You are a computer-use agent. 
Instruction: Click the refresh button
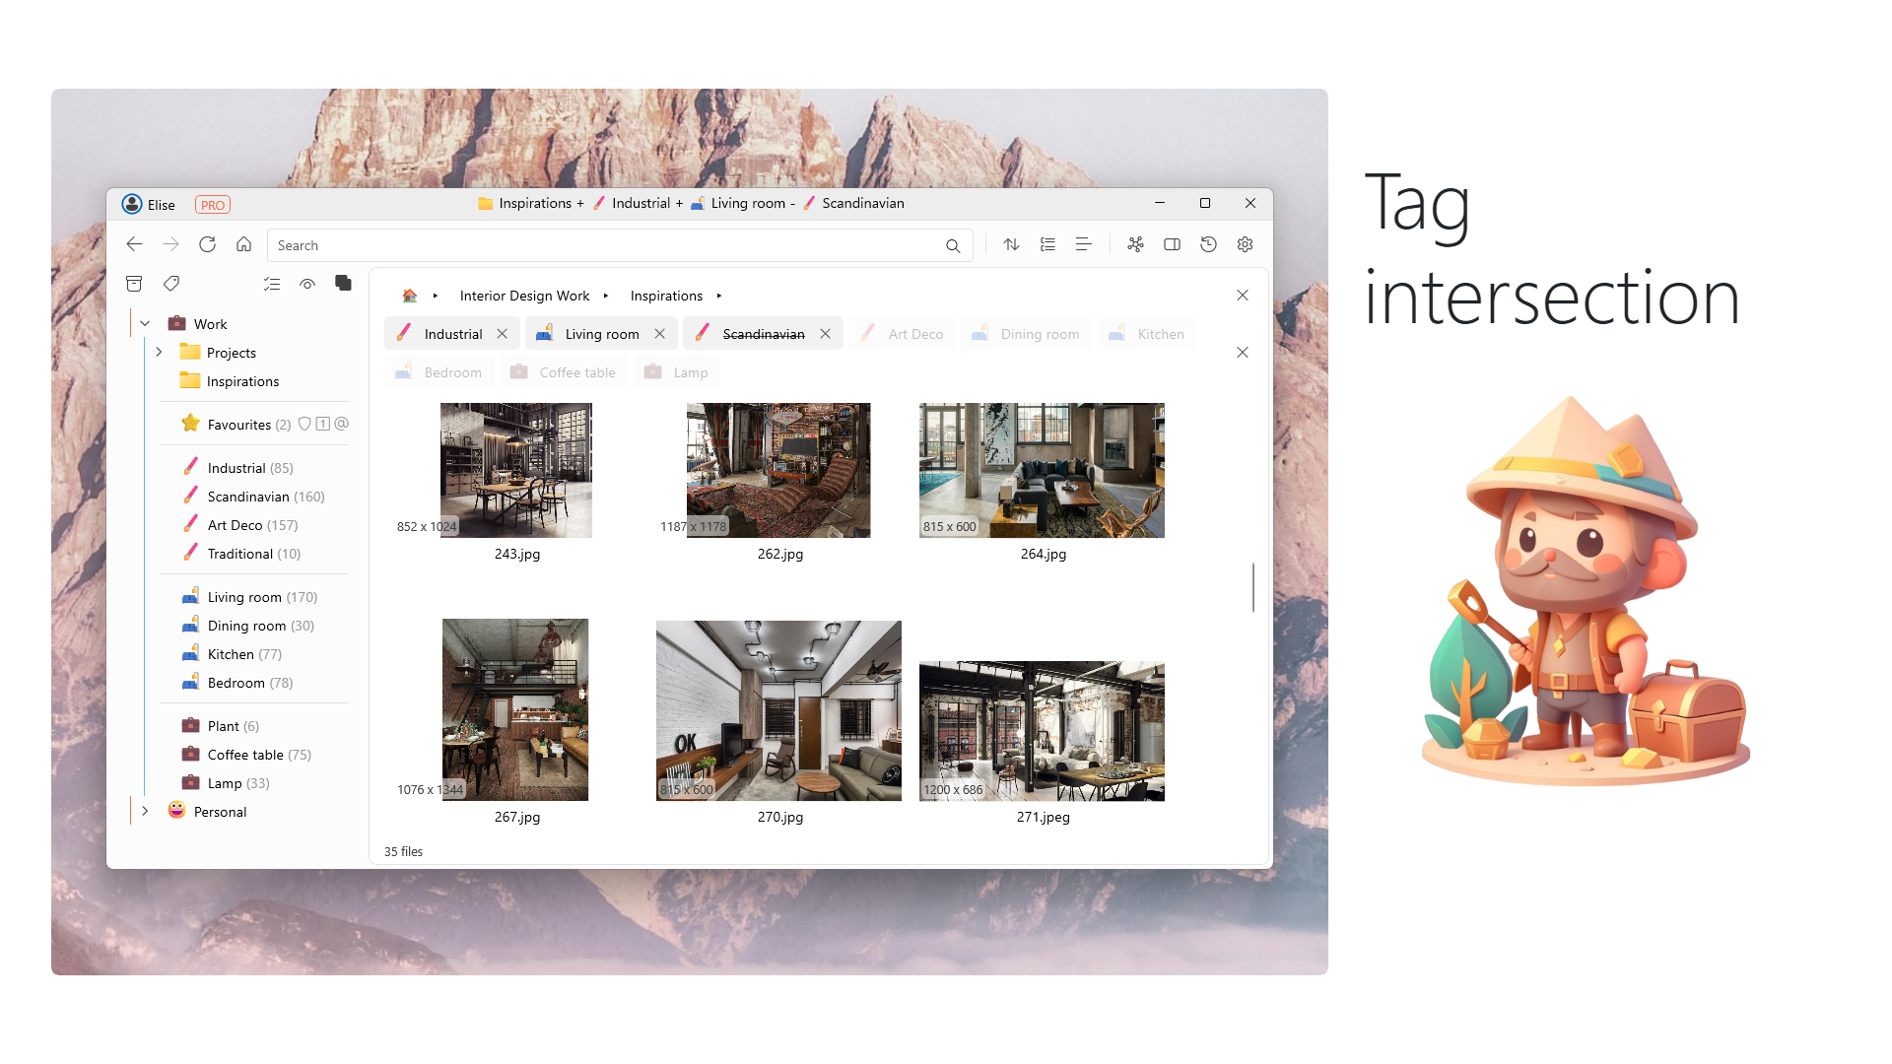point(207,244)
